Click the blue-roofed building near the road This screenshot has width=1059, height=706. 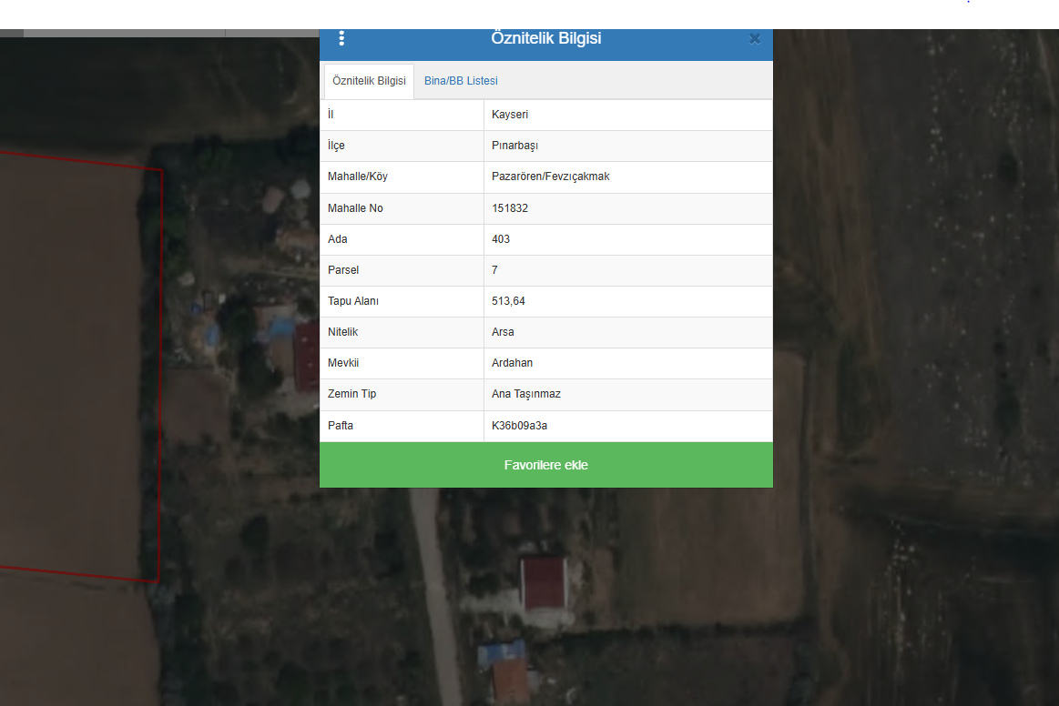coord(501,653)
